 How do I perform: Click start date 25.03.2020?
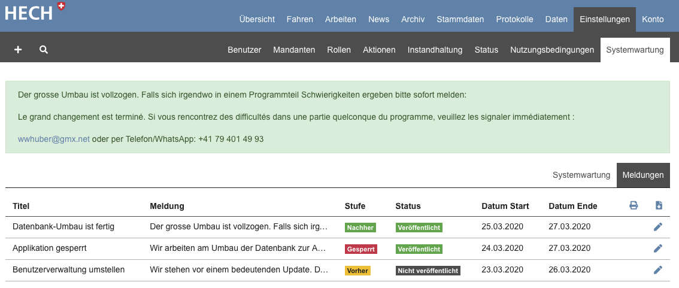point(502,226)
